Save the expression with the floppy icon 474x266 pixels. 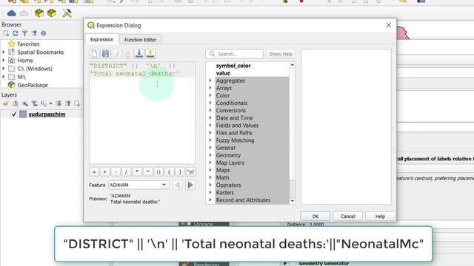(105, 54)
